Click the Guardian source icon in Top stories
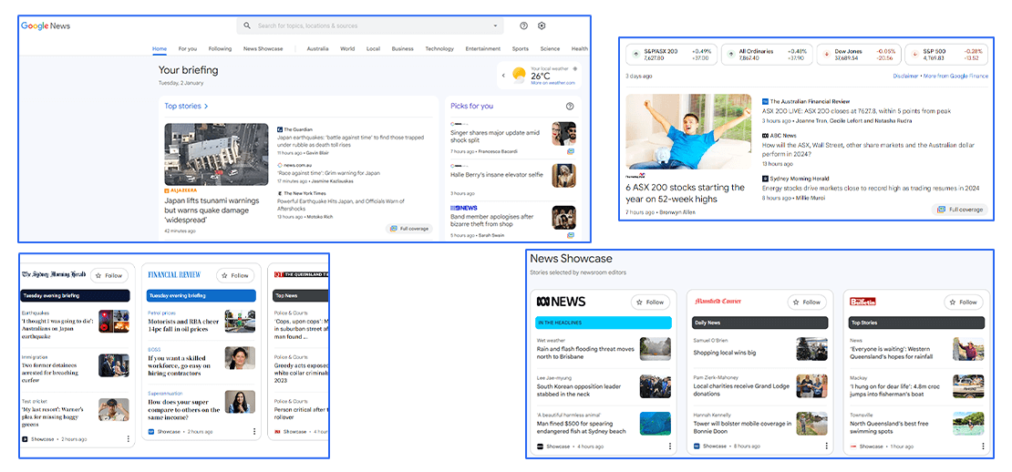1012x472 pixels. [x=280, y=129]
